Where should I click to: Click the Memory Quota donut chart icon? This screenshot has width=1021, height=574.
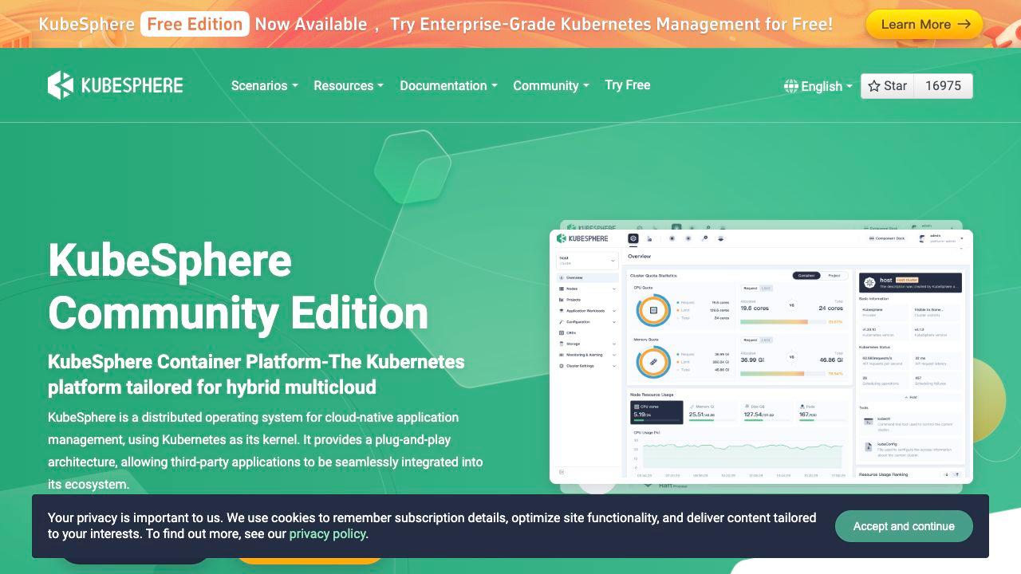pyautogui.click(x=653, y=363)
